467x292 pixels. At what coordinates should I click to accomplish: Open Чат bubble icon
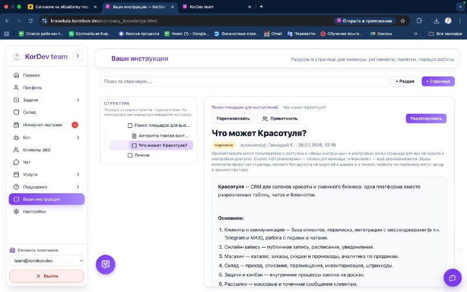(x=16, y=162)
